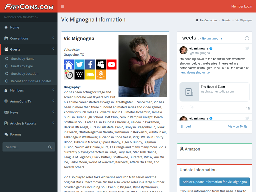Click the Twitter info circle icon

[247, 38]
